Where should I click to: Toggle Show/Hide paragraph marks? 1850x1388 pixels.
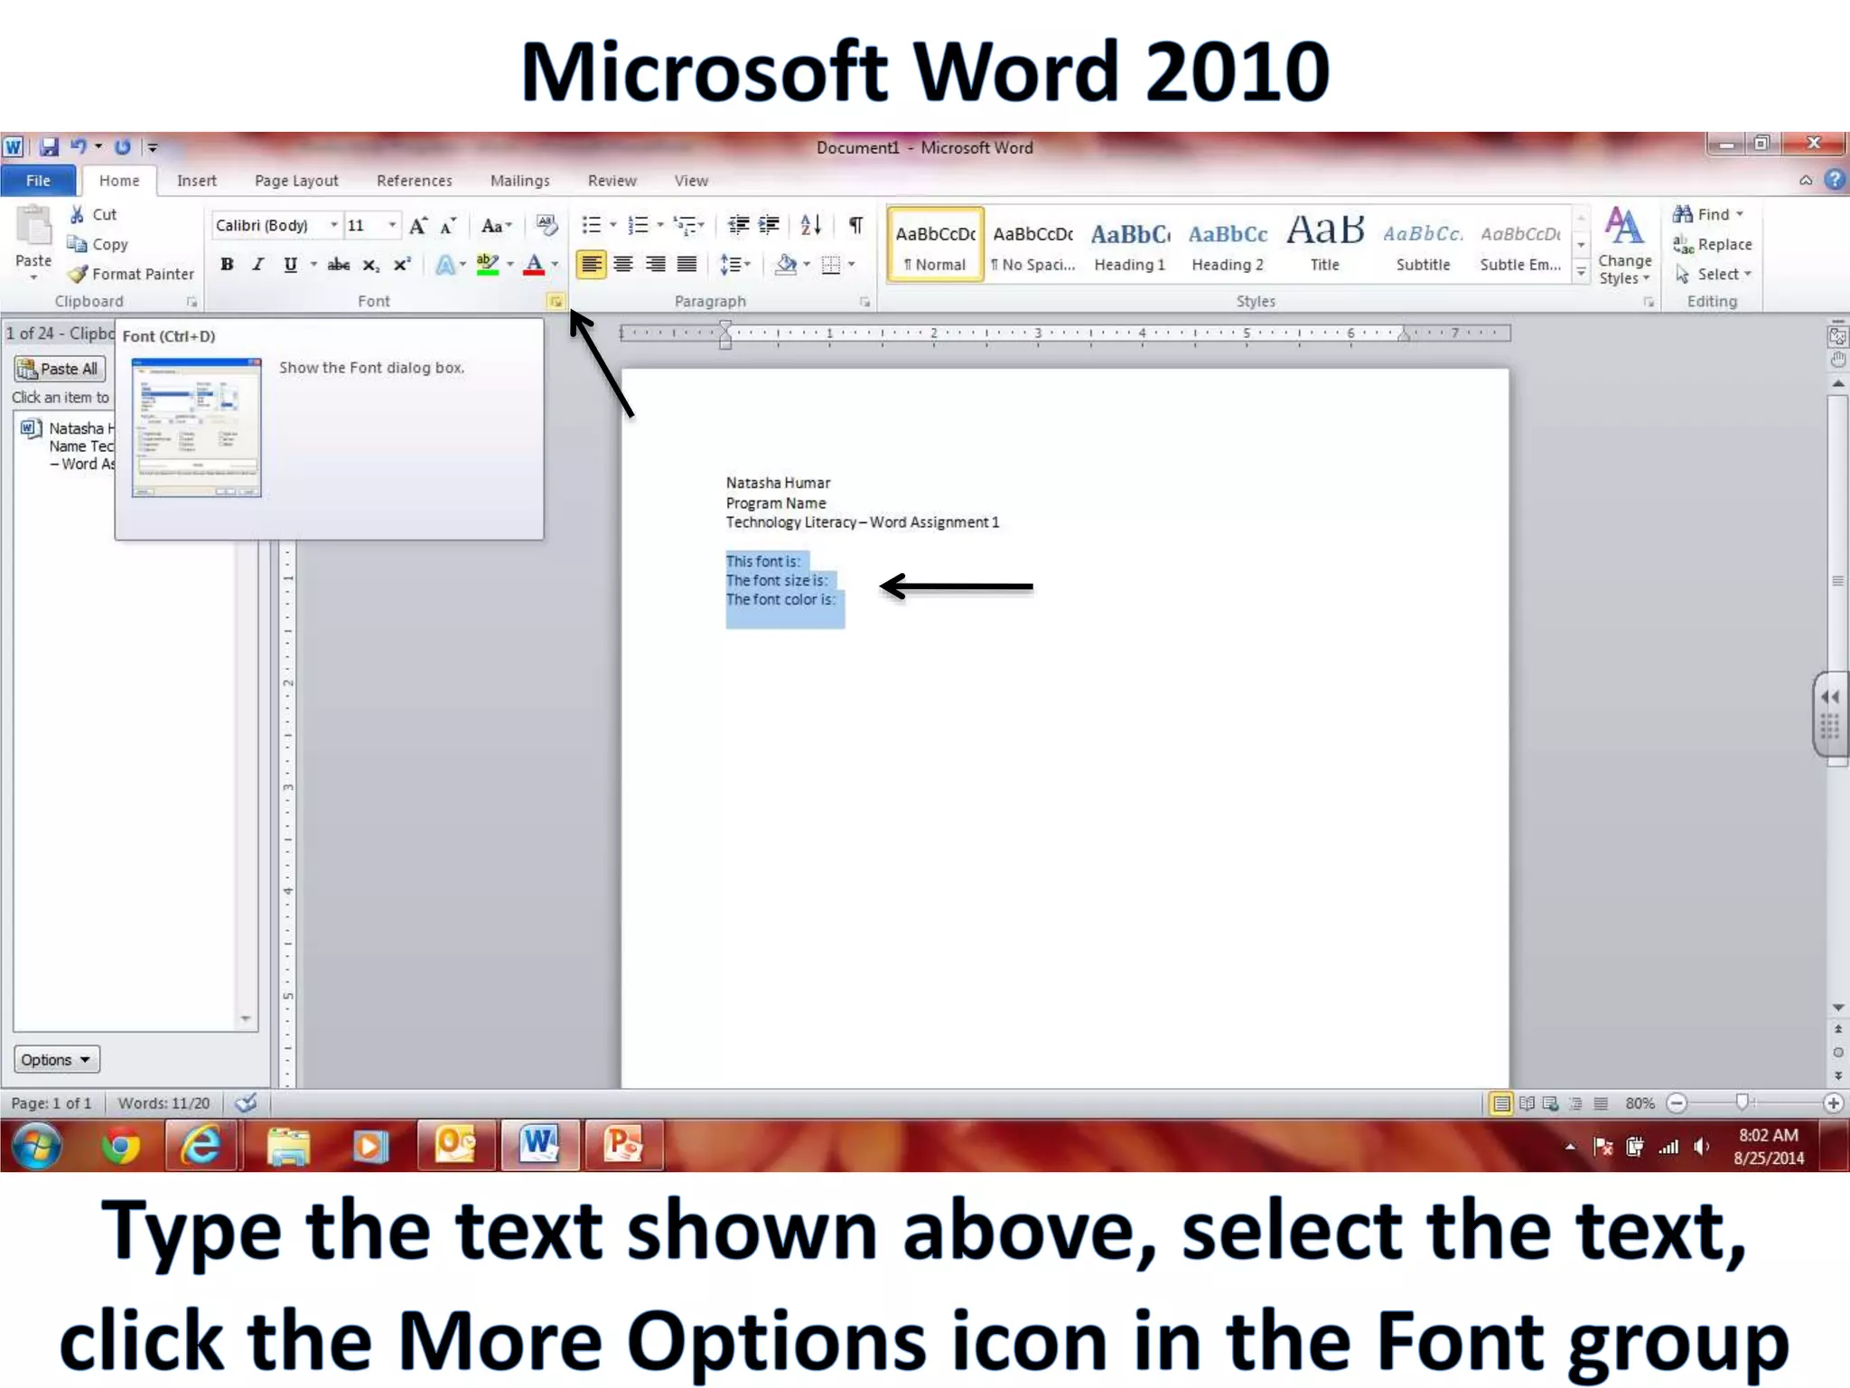click(855, 225)
